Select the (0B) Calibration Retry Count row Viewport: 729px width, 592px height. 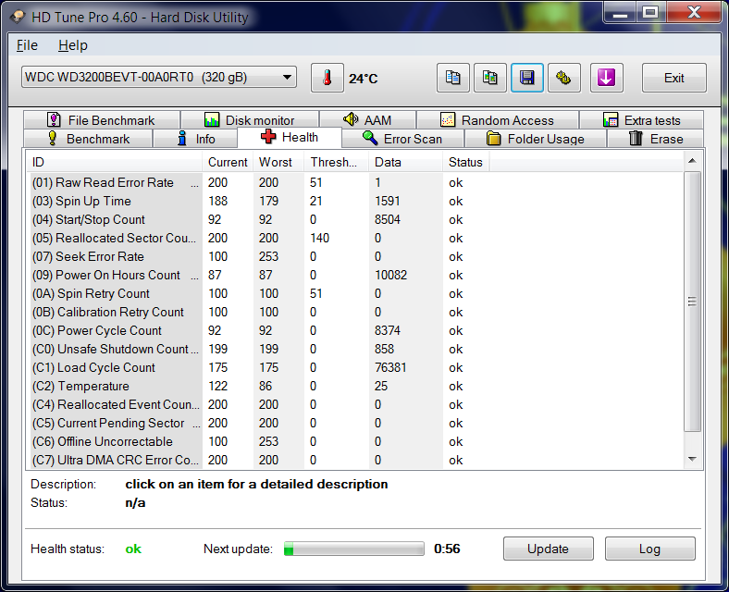click(354, 312)
